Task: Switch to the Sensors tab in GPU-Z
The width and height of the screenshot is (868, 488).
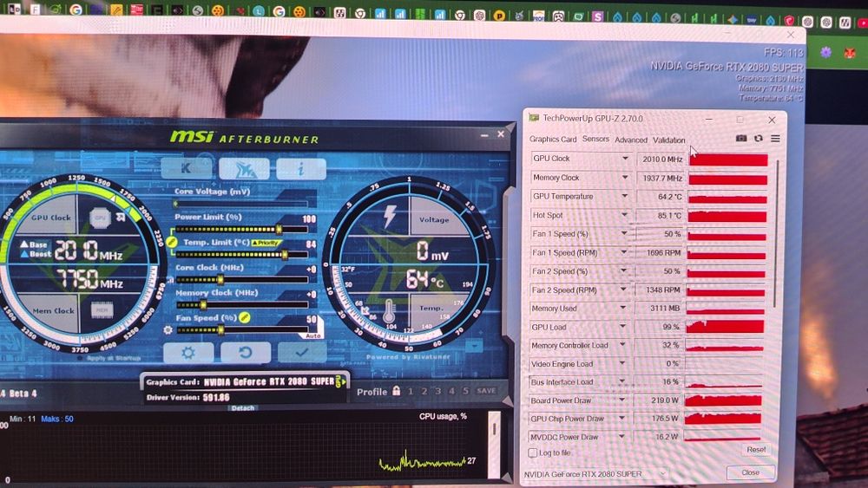Action: [x=595, y=139]
